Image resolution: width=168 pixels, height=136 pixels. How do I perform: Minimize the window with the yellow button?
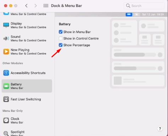(x=11, y=6)
